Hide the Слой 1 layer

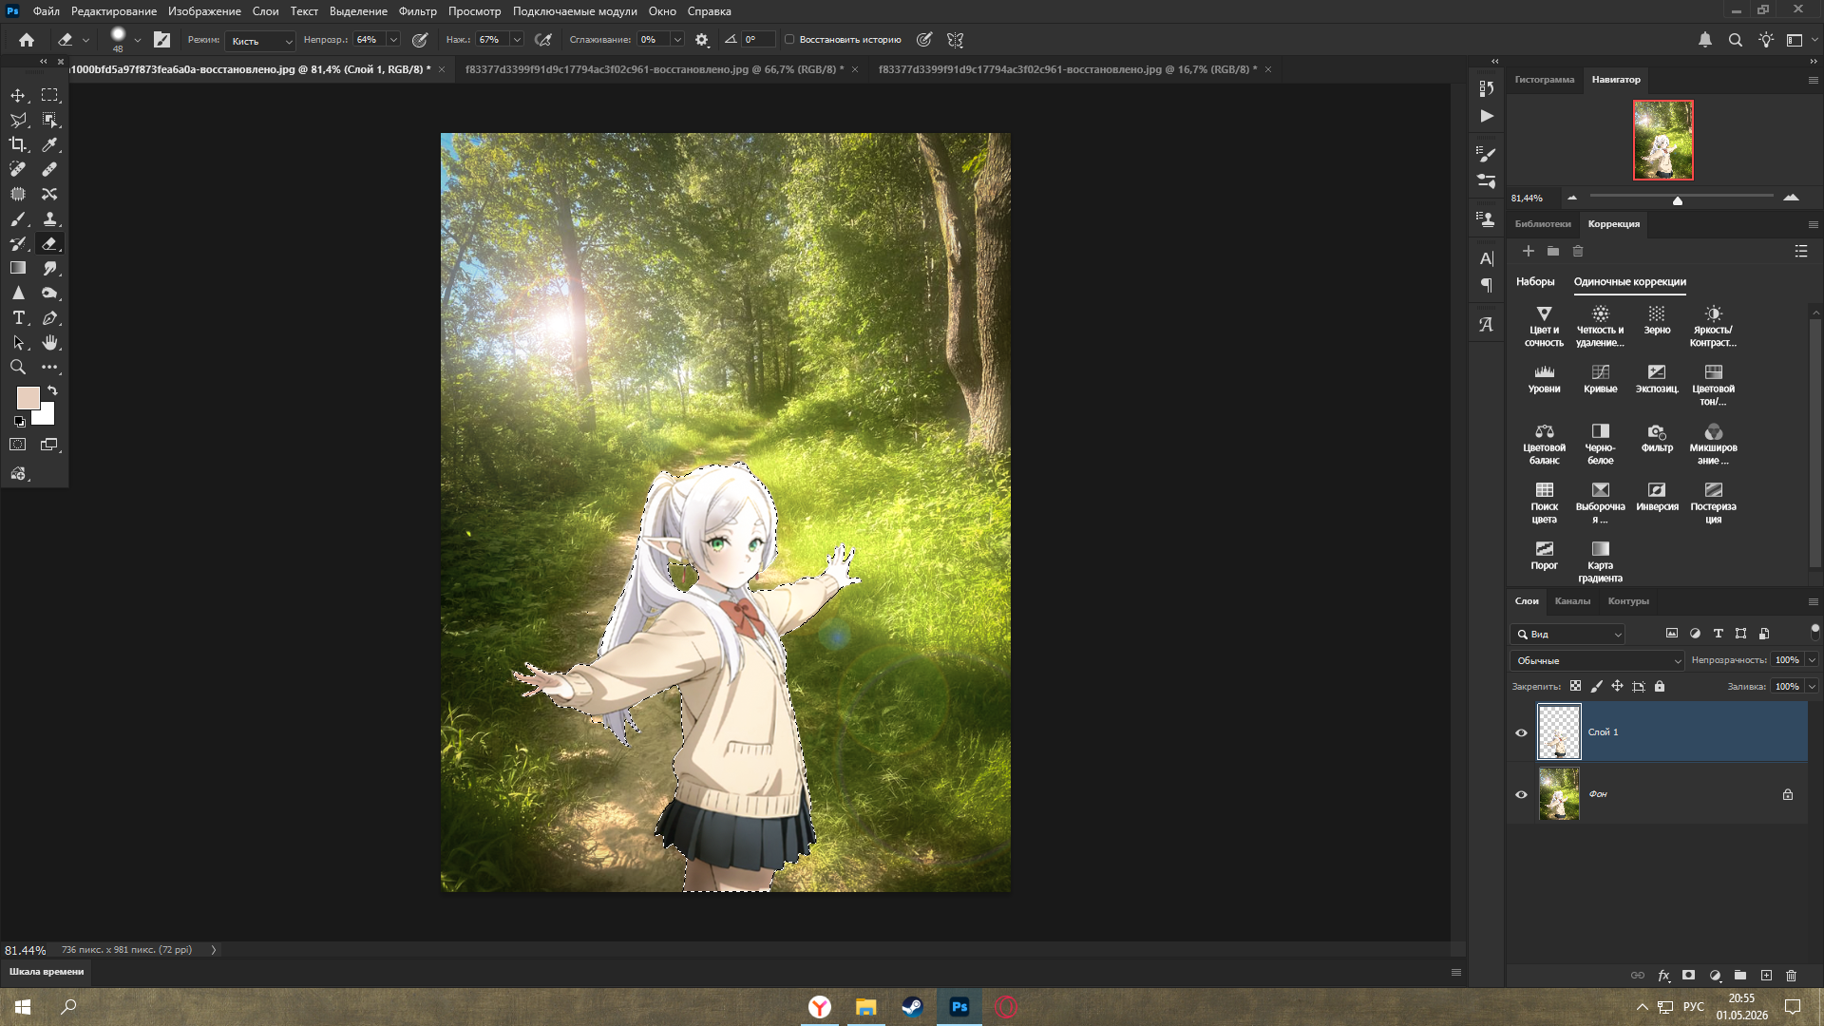pos(1521,732)
